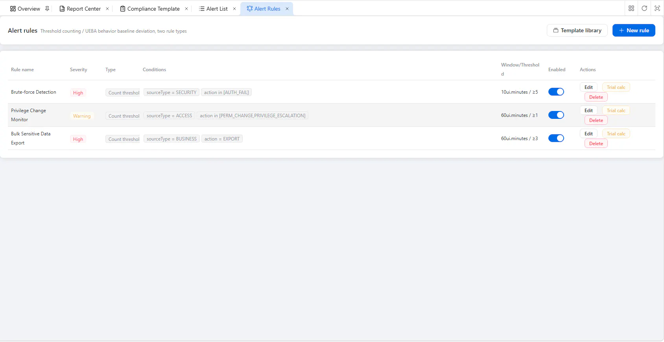The image size is (664, 342).
Task: Create a New rule
Action: tap(634, 30)
